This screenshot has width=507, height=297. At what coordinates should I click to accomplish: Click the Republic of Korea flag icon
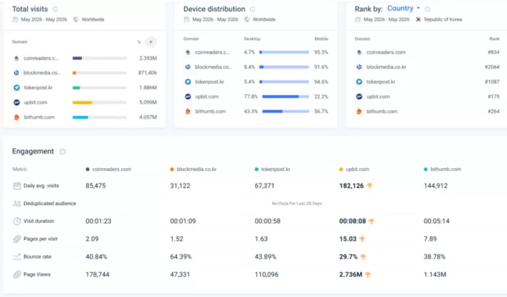pyautogui.click(x=419, y=20)
